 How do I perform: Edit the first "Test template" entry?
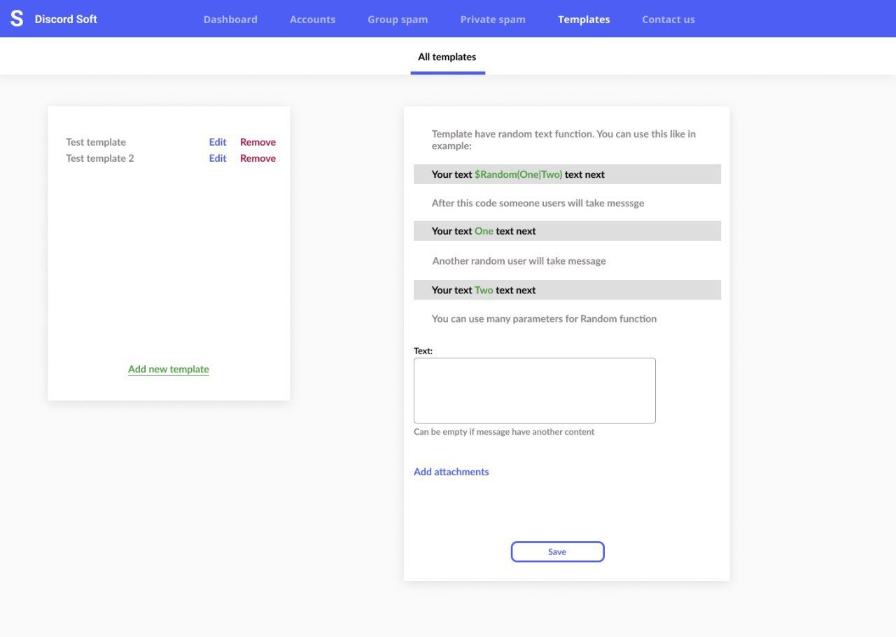click(218, 142)
